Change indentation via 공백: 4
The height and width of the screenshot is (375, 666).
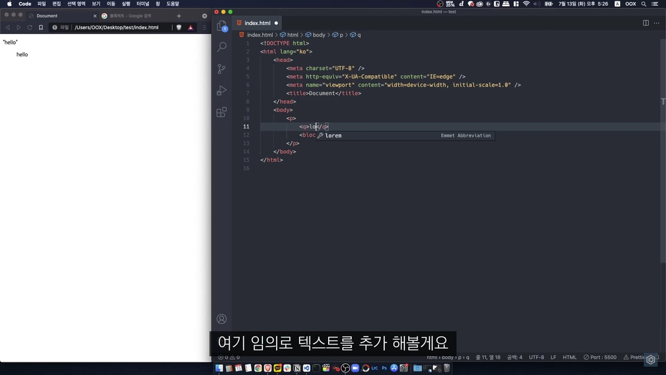(x=515, y=357)
